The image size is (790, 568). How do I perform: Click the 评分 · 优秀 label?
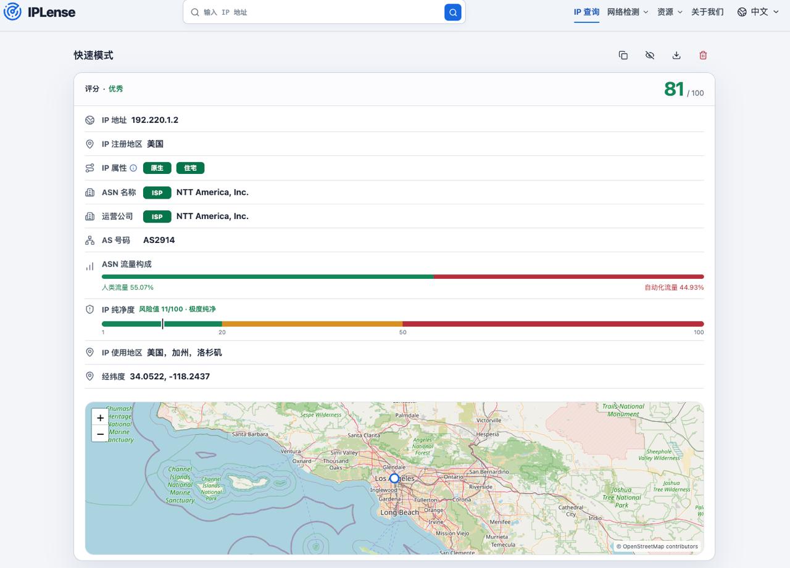tap(104, 89)
